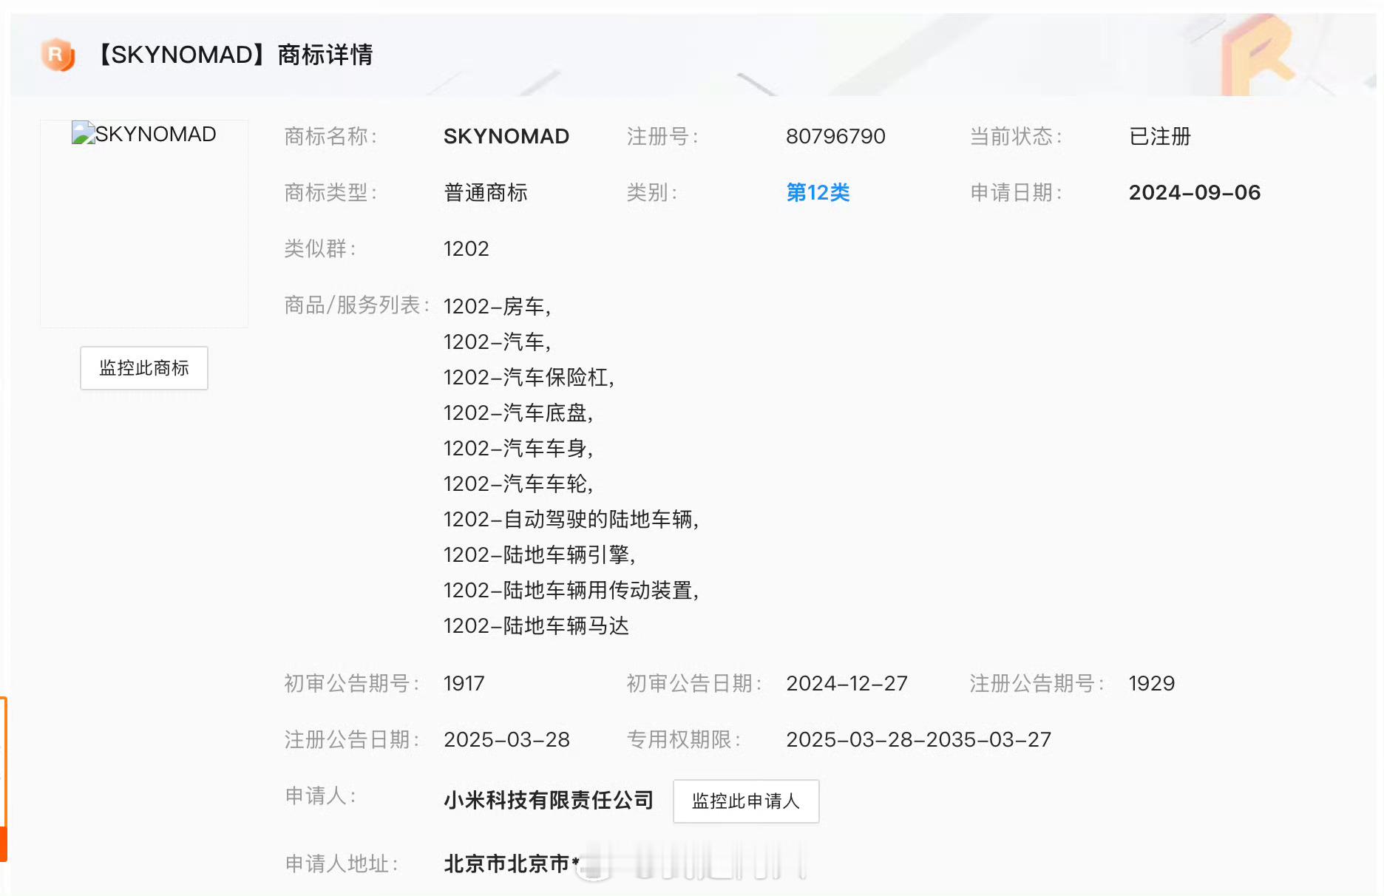
Task: Select registration number 80796790
Action: click(835, 137)
